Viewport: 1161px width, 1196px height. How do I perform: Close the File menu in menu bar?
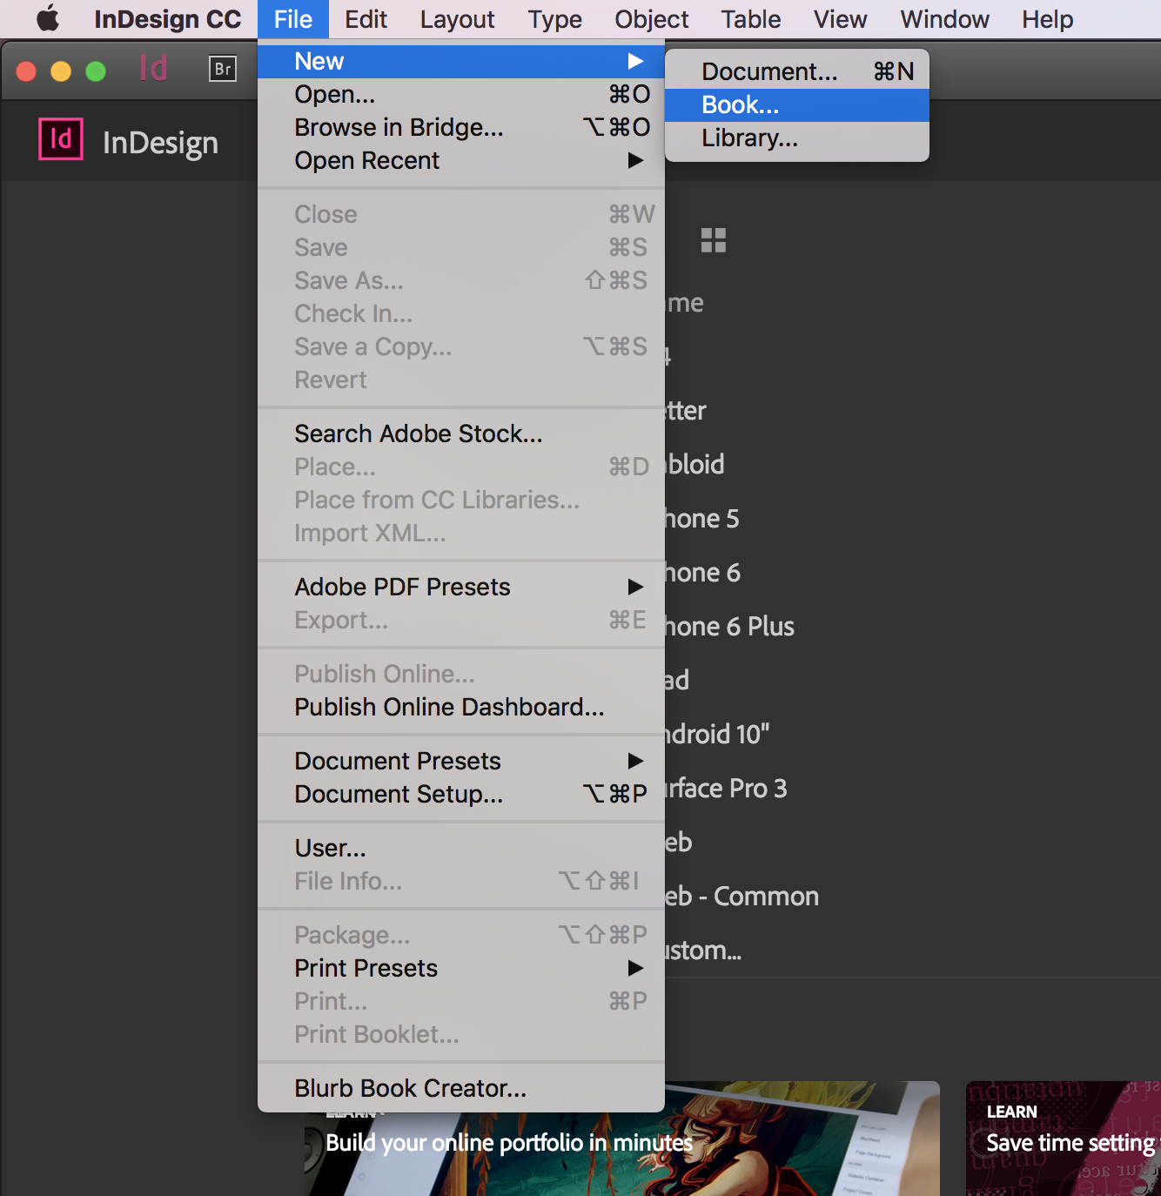click(x=293, y=19)
